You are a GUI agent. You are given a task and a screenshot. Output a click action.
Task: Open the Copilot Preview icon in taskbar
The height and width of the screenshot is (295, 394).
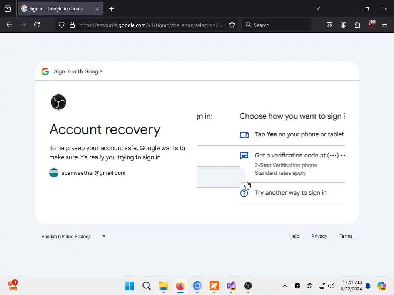[x=382, y=286]
